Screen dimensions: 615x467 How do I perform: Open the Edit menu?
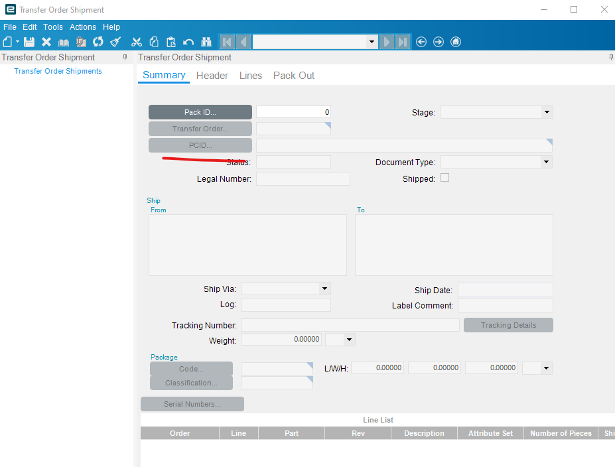(x=29, y=27)
